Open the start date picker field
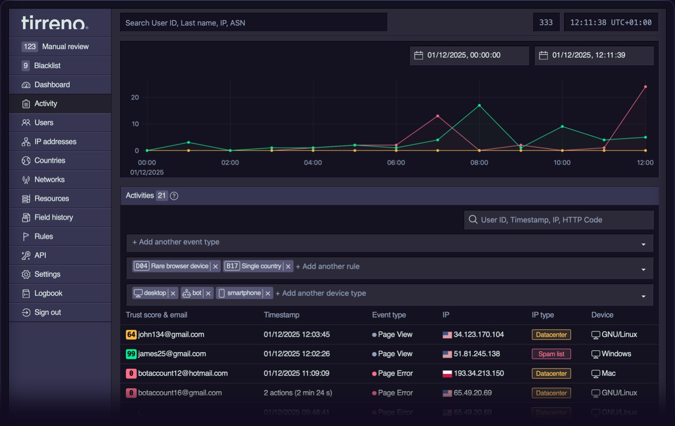The width and height of the screenshot is (675, 426). pos(469,55)
